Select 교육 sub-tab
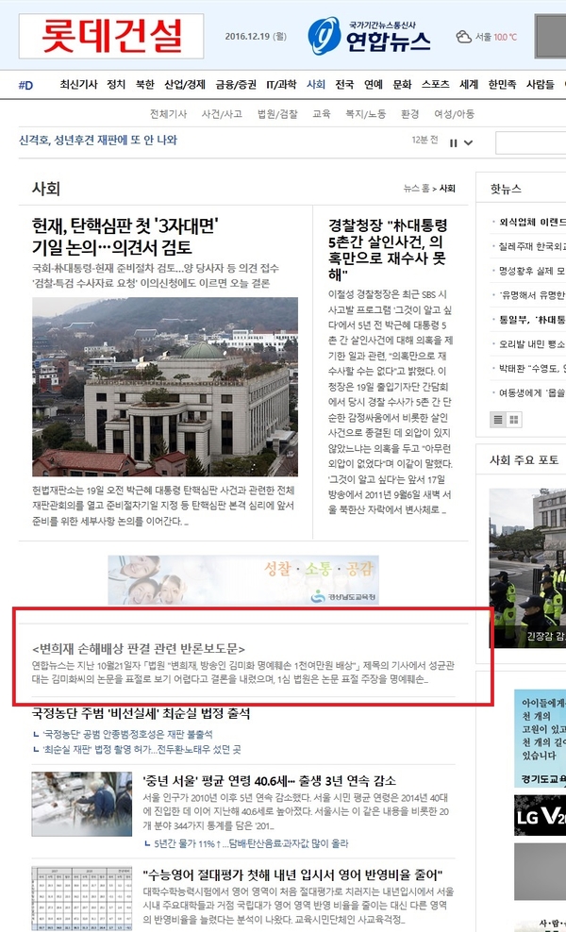 (321, 114)
